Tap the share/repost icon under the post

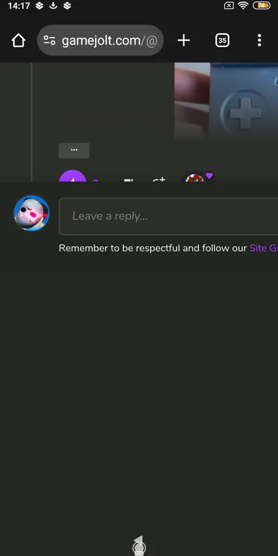pos(159,179)
